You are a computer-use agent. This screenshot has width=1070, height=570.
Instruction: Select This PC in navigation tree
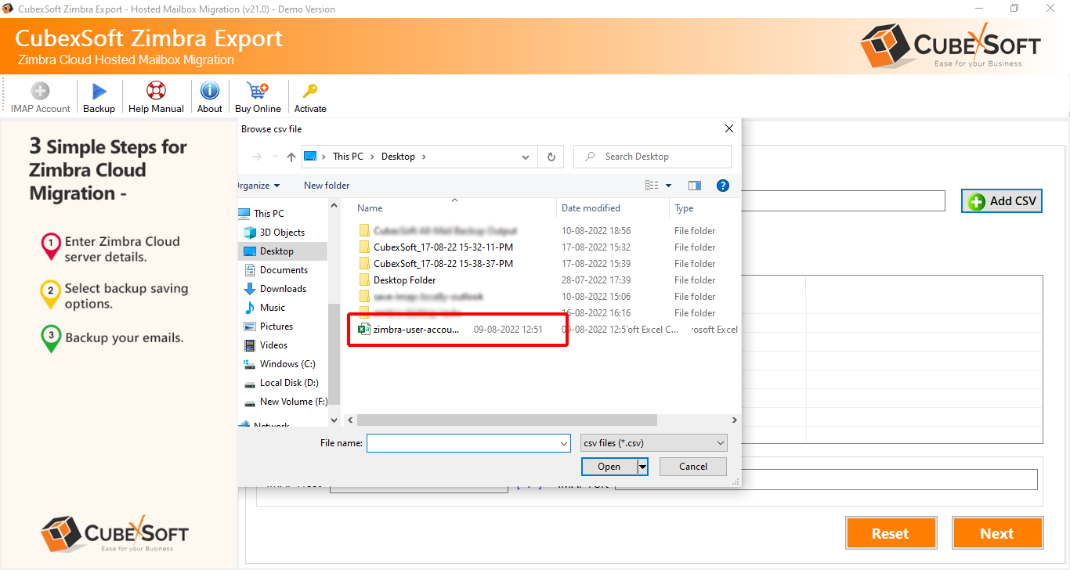click(269, 213)
